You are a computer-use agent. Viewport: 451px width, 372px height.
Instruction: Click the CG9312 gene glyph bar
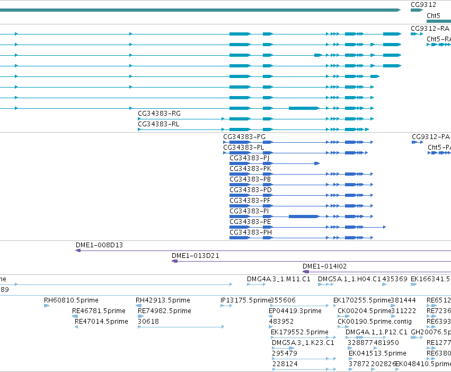pos(417,11)
